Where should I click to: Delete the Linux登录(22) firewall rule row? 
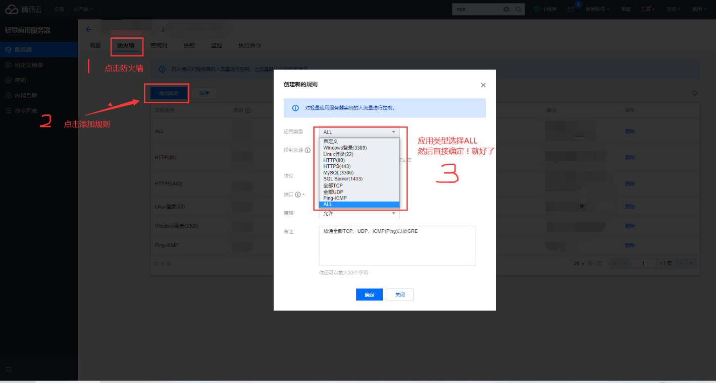(630, 207)
